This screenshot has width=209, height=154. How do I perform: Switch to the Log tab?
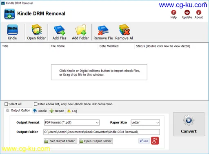72,111
